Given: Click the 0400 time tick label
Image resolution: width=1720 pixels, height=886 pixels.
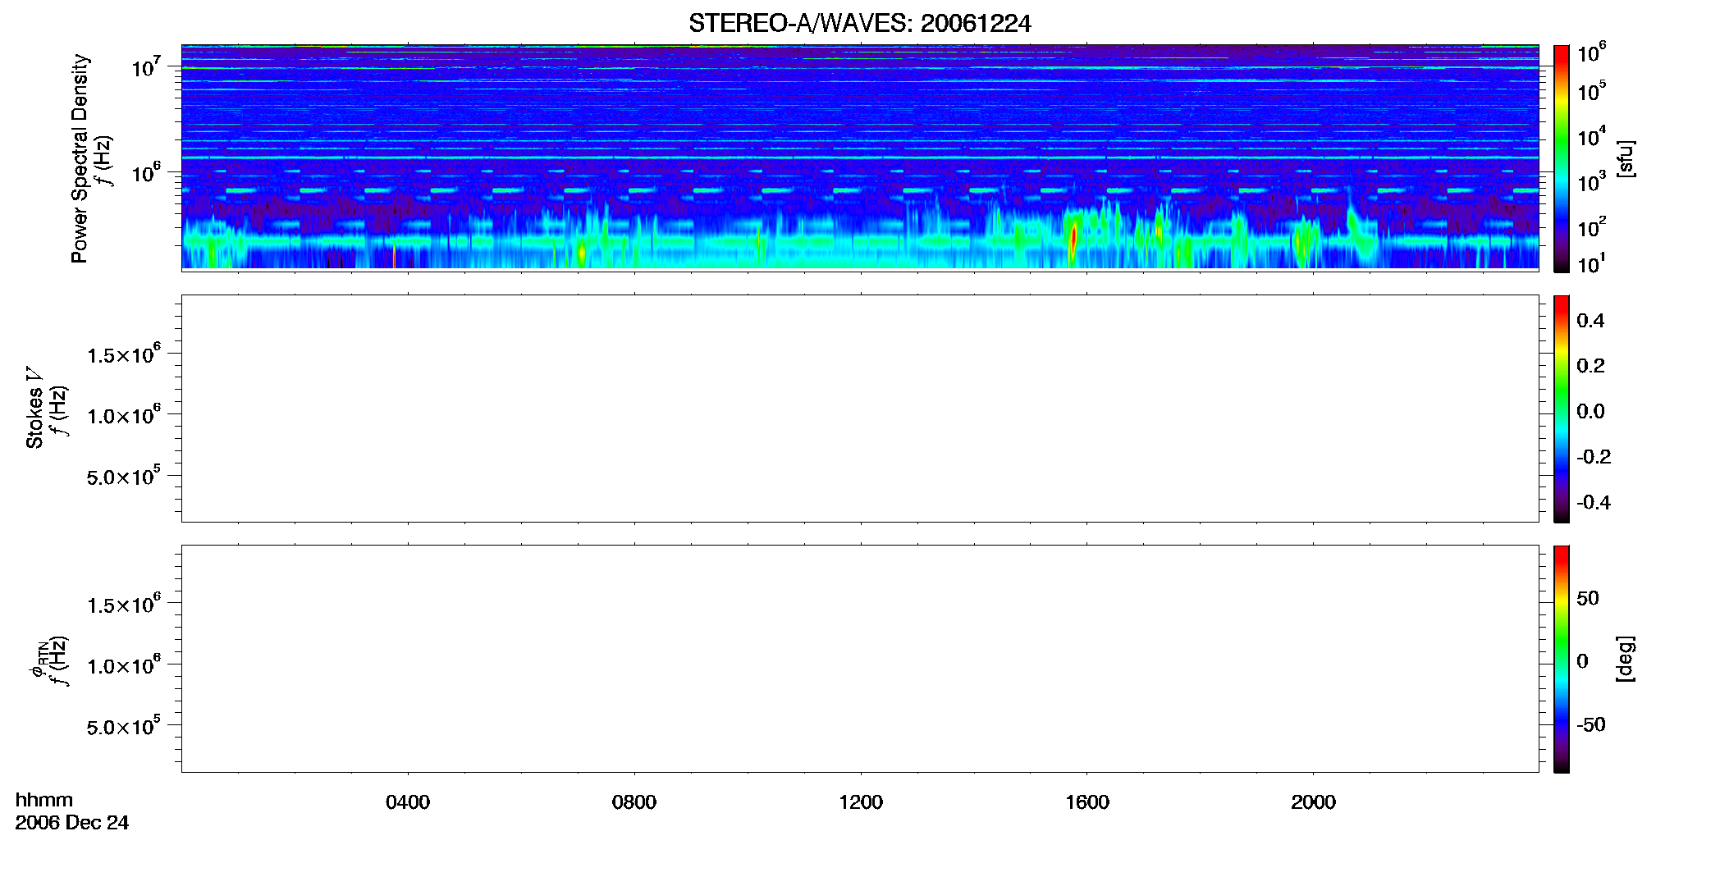Looking at the screenshot, I should (x=408, y=802).
